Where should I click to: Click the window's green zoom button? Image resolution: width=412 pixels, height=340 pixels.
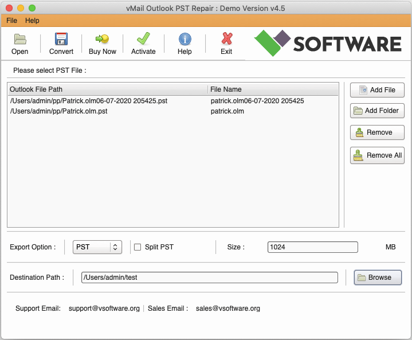click(32, 8)
